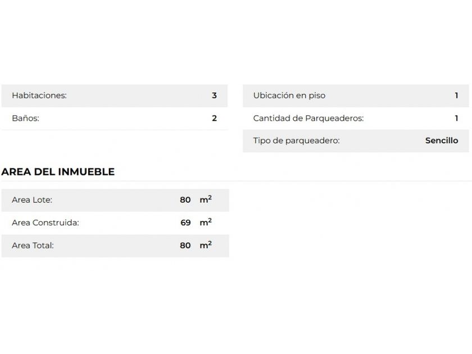Viewport: 472px width, 354px height.
Task: Click the Ubicación en piso label
Action: 289,96
